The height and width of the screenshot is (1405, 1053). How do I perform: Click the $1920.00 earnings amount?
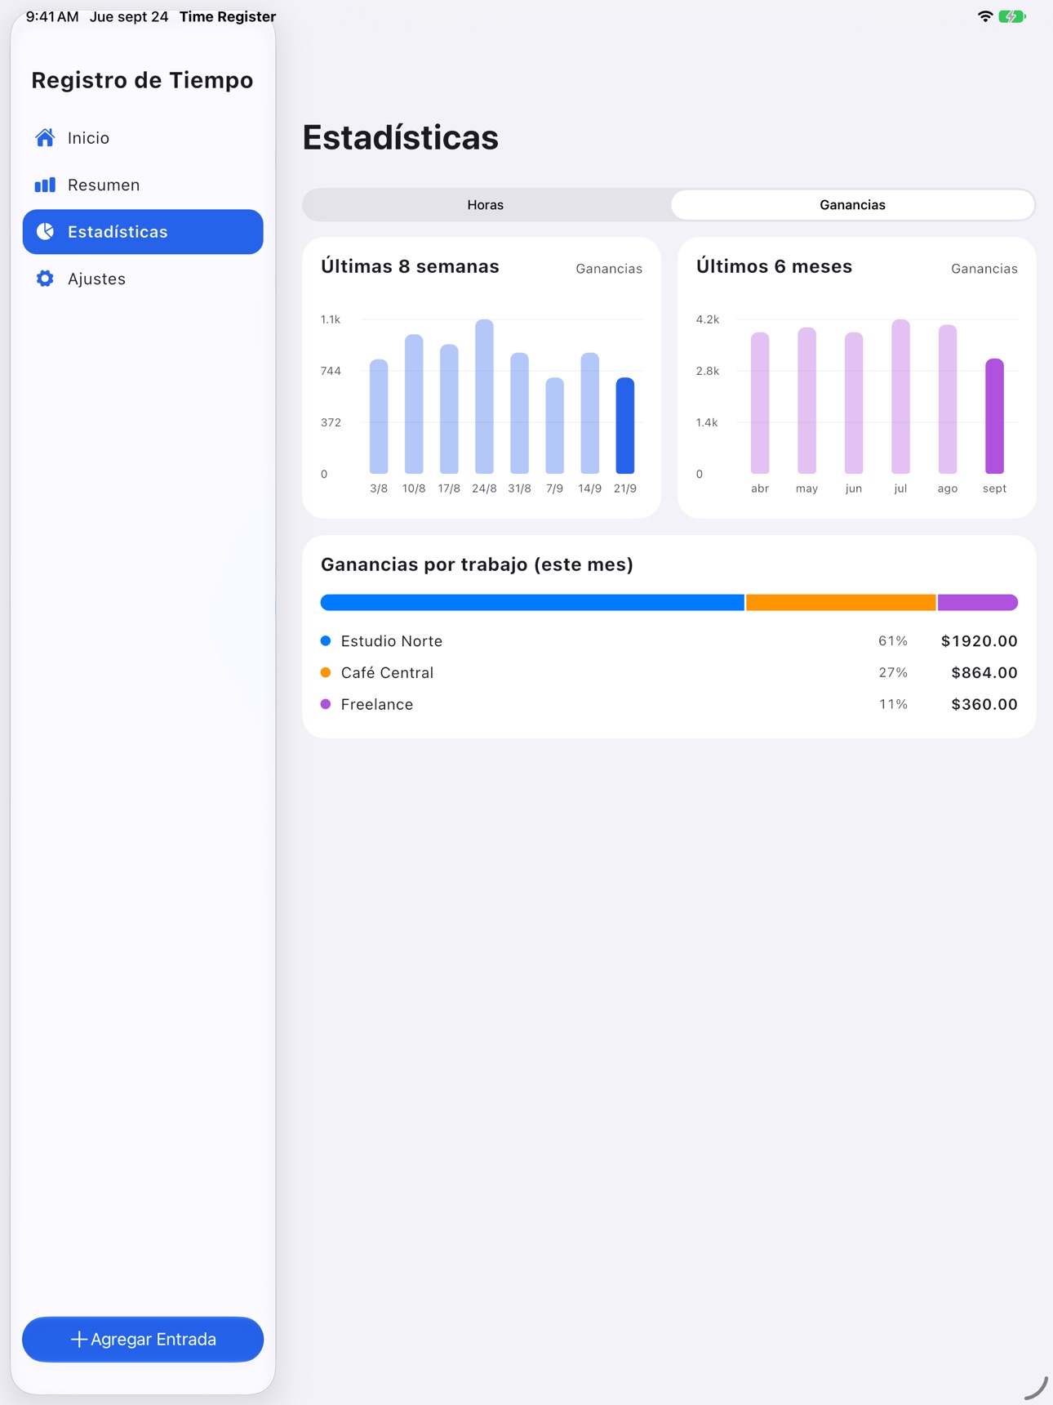tap(980, 641)
